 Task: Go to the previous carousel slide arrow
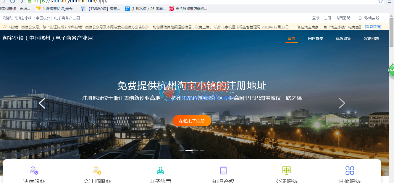(42, 103)
